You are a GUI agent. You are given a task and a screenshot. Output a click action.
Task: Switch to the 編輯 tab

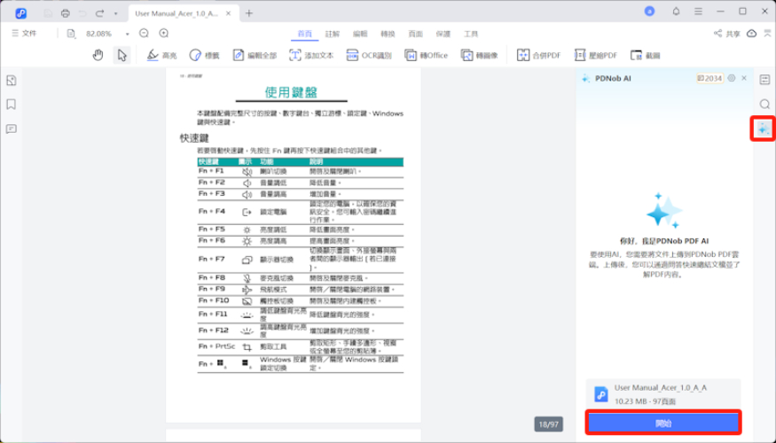tap(360, 34)
